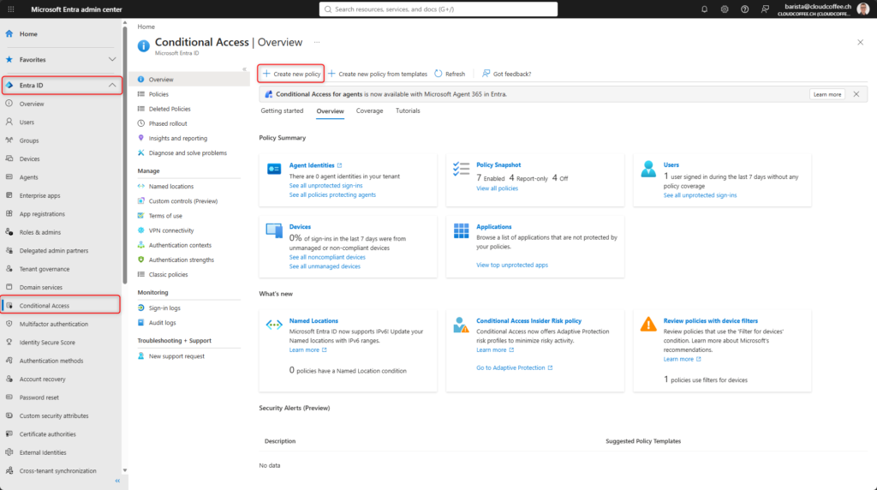The image size is (877, 490).
Task: Click the Roles & admins icon
Action: (9, 232)
